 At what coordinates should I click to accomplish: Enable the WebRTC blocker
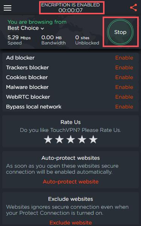(x=124, y=97)
